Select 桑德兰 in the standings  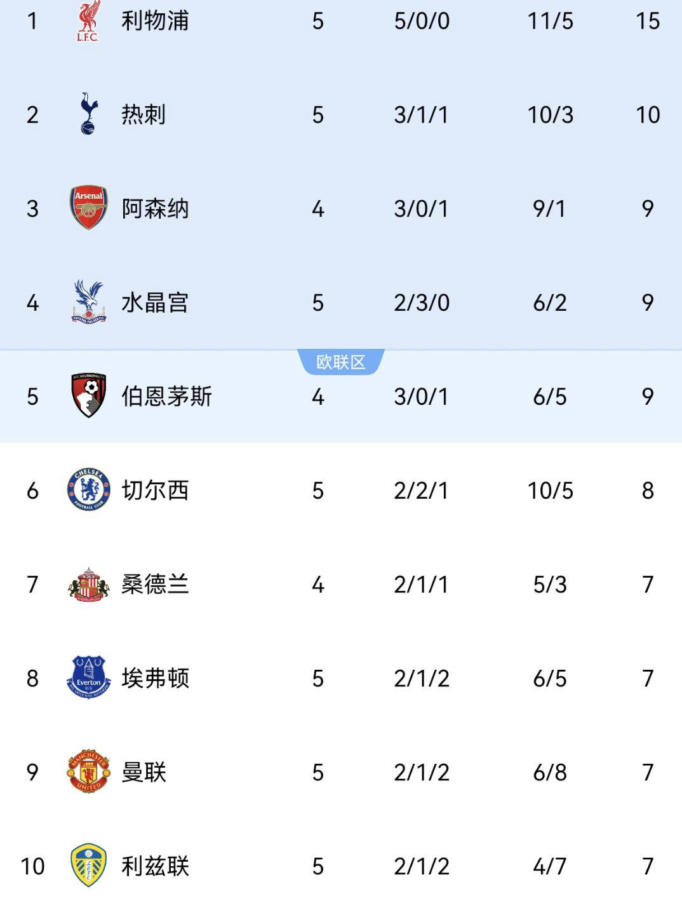tap(155, 584)
